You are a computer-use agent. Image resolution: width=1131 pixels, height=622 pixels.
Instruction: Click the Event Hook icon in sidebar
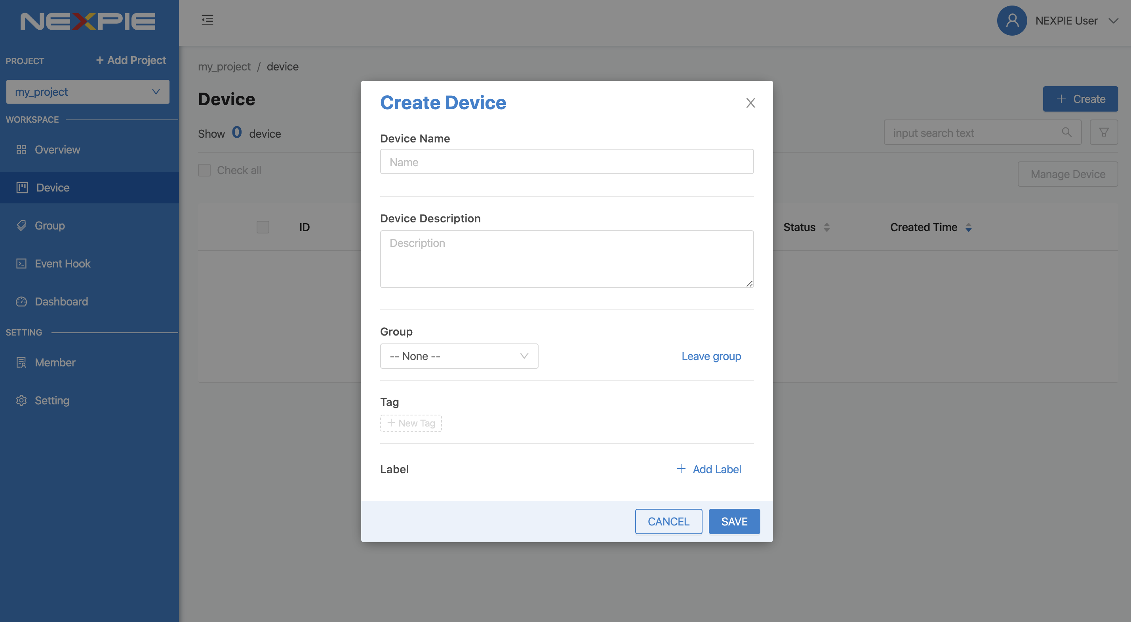[x=21, y=263]
